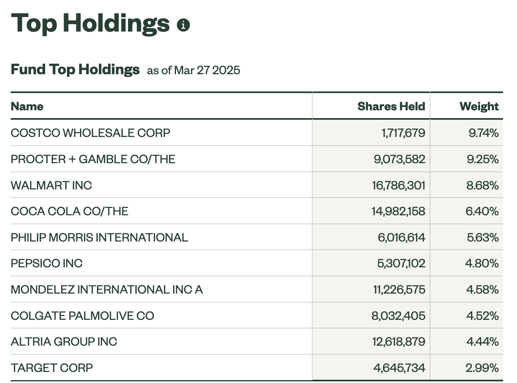This screenshot has width=517, height=383.
Task: Click Target weight value 2.99%
Action: 483,368
